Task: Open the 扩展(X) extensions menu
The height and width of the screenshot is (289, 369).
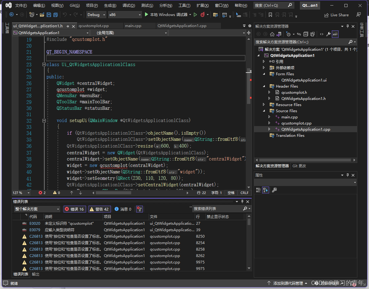Action: (202, 6)
